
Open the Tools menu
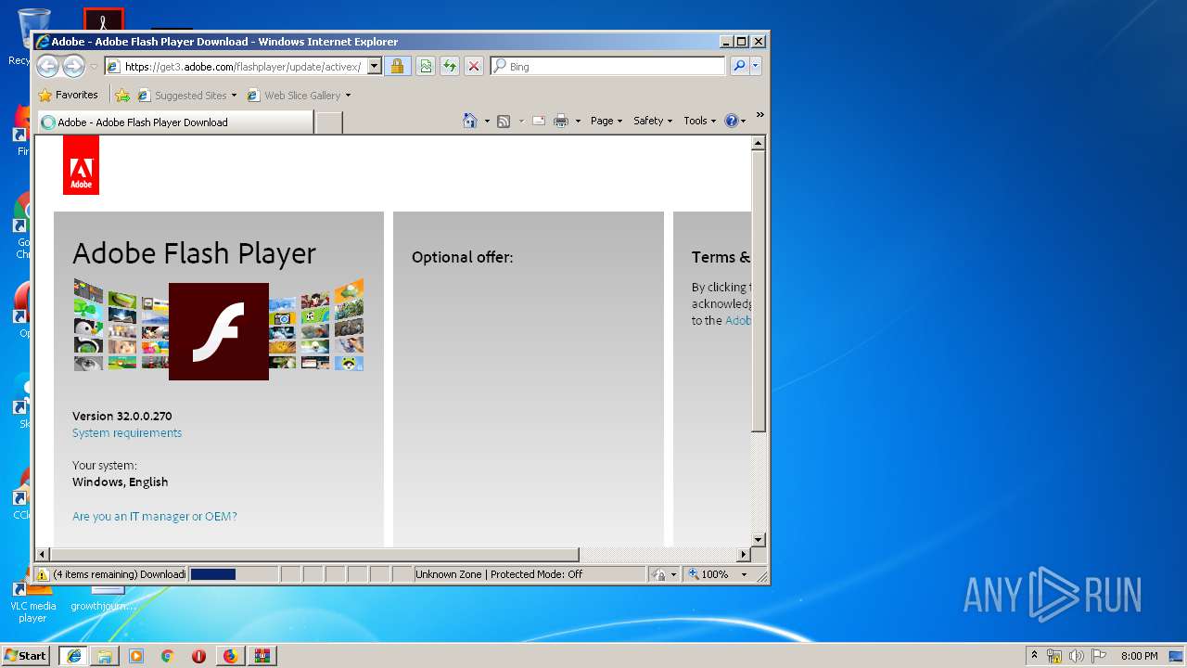click(x=699, y=121)
